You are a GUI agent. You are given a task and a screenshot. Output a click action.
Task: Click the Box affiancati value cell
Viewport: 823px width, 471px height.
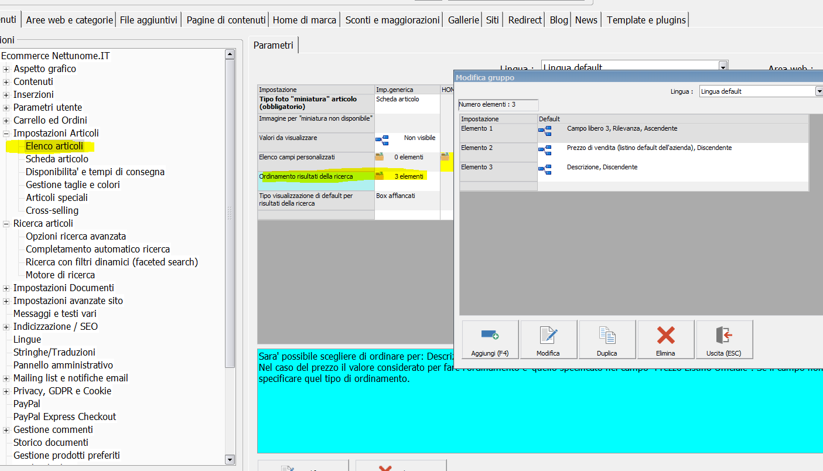coord(407,200)
